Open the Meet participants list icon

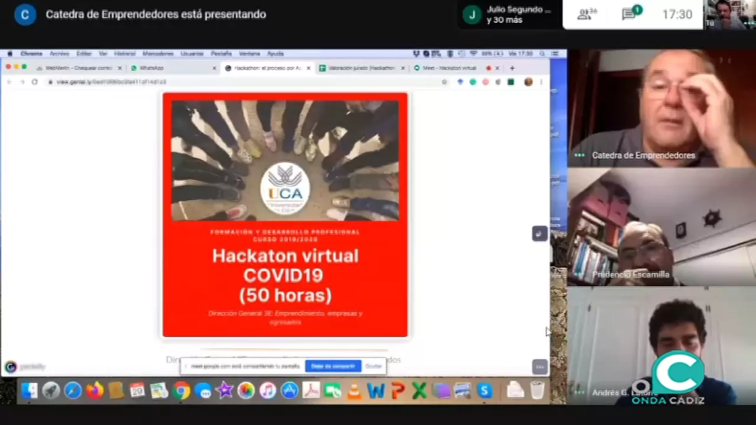(585, 15)
